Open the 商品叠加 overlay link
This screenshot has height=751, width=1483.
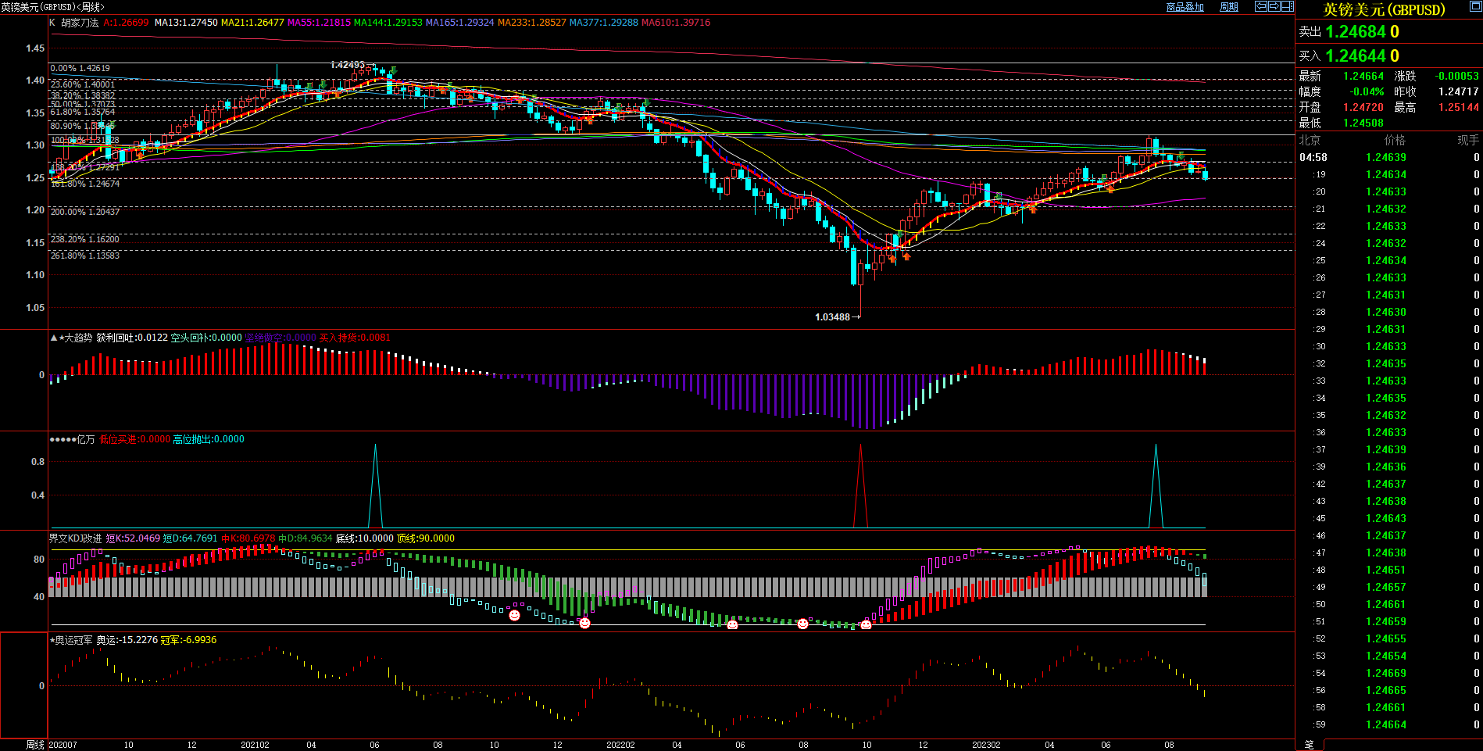click(1185, 7)
